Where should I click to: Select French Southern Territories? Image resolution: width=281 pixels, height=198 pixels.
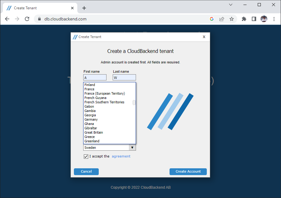[x=108, y=102]
